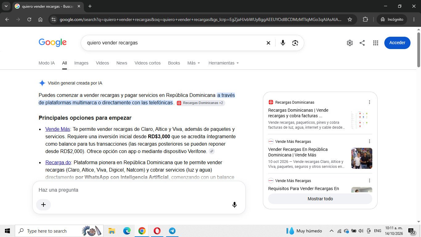Open the News results tab
421x237 pixels.
tap(122, 63)
